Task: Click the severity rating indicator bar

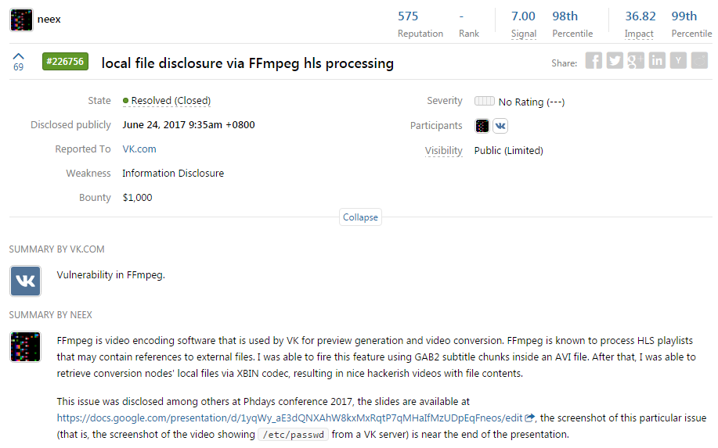Action: click(485, 101)
